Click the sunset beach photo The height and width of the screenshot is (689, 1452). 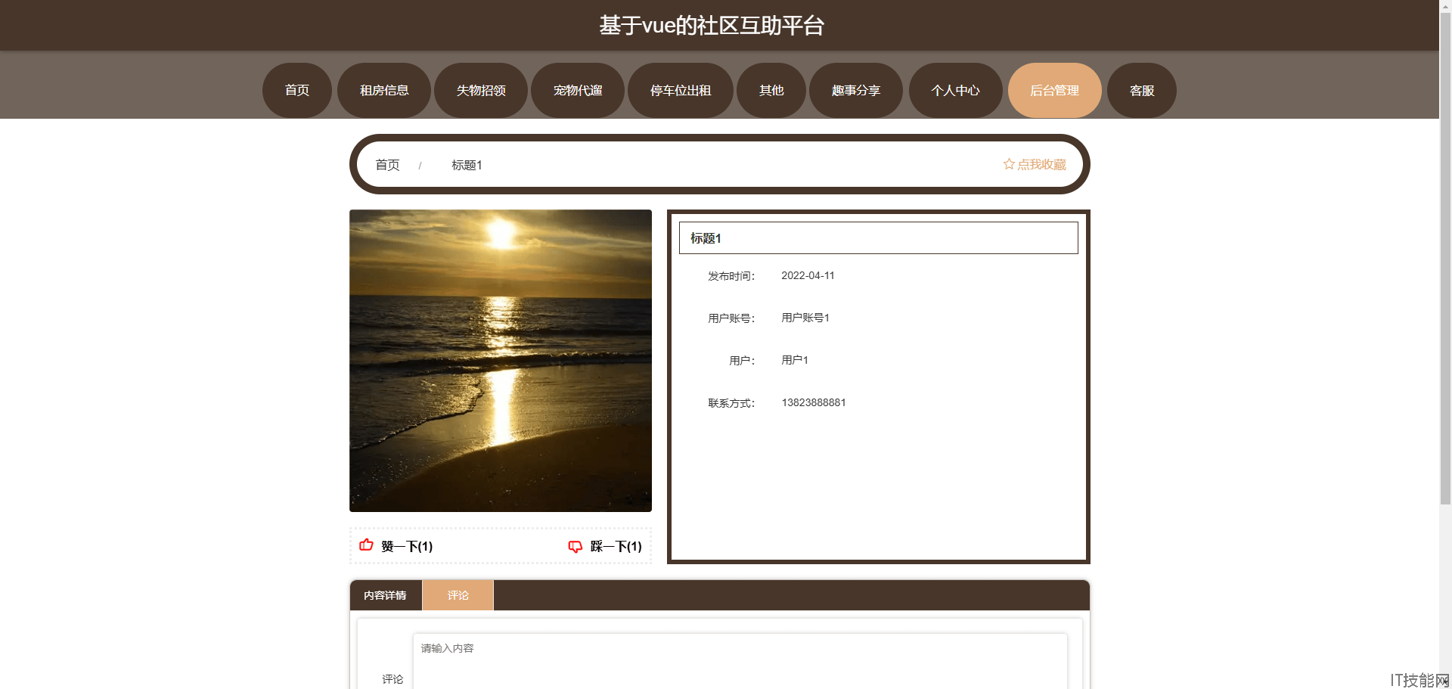(x=501, y=361)
